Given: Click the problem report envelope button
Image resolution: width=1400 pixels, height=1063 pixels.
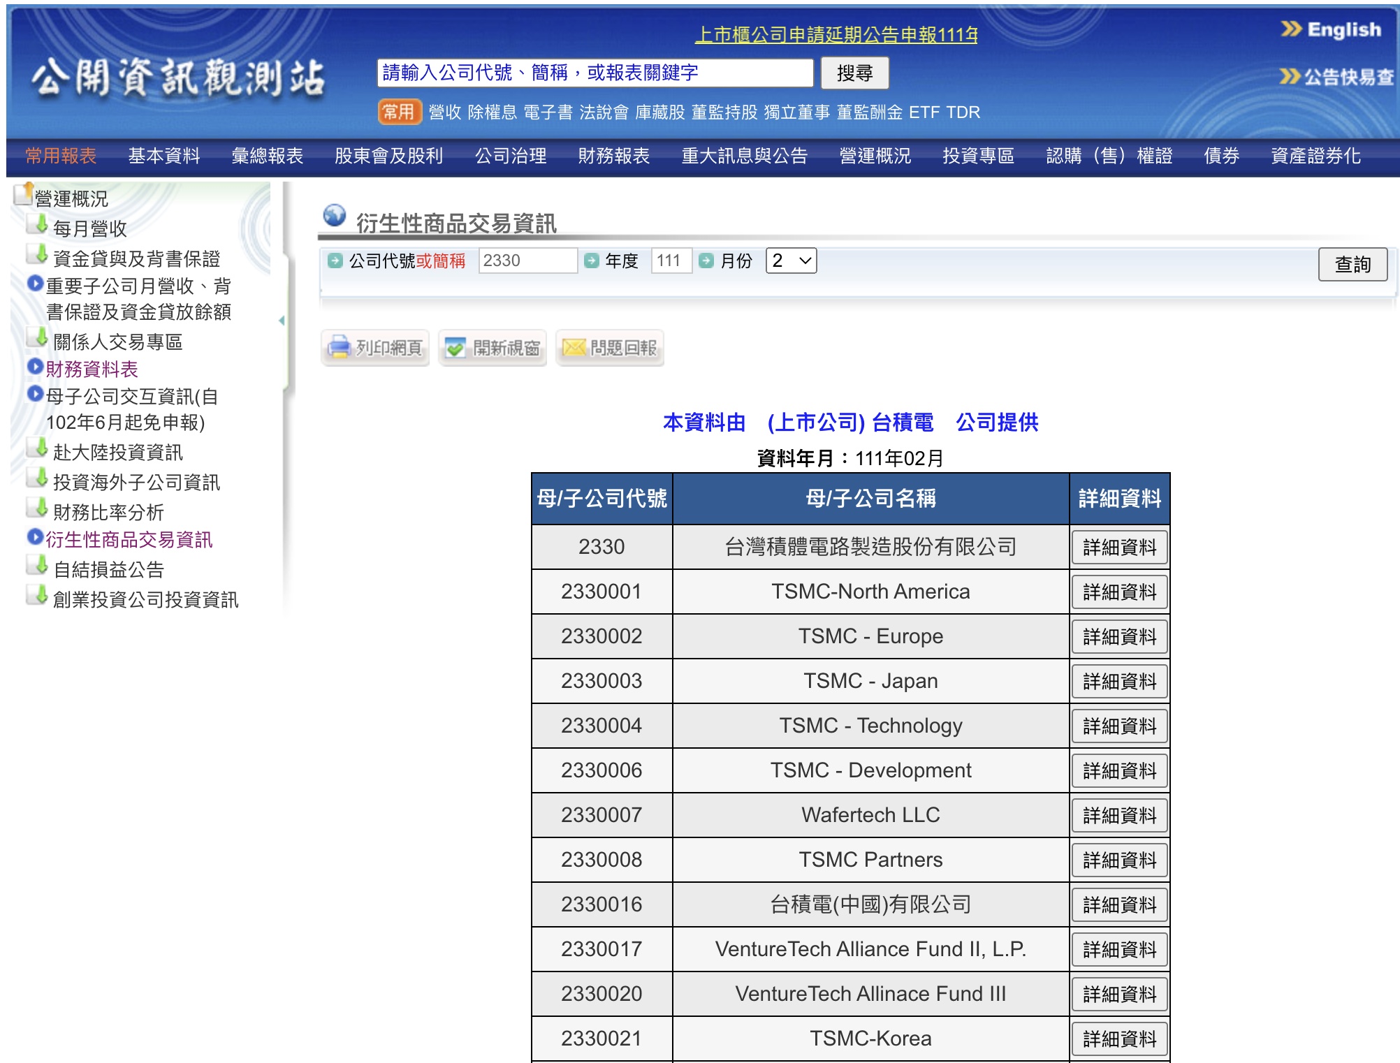Looking at the screenshot, I should (x=610, y=347).
